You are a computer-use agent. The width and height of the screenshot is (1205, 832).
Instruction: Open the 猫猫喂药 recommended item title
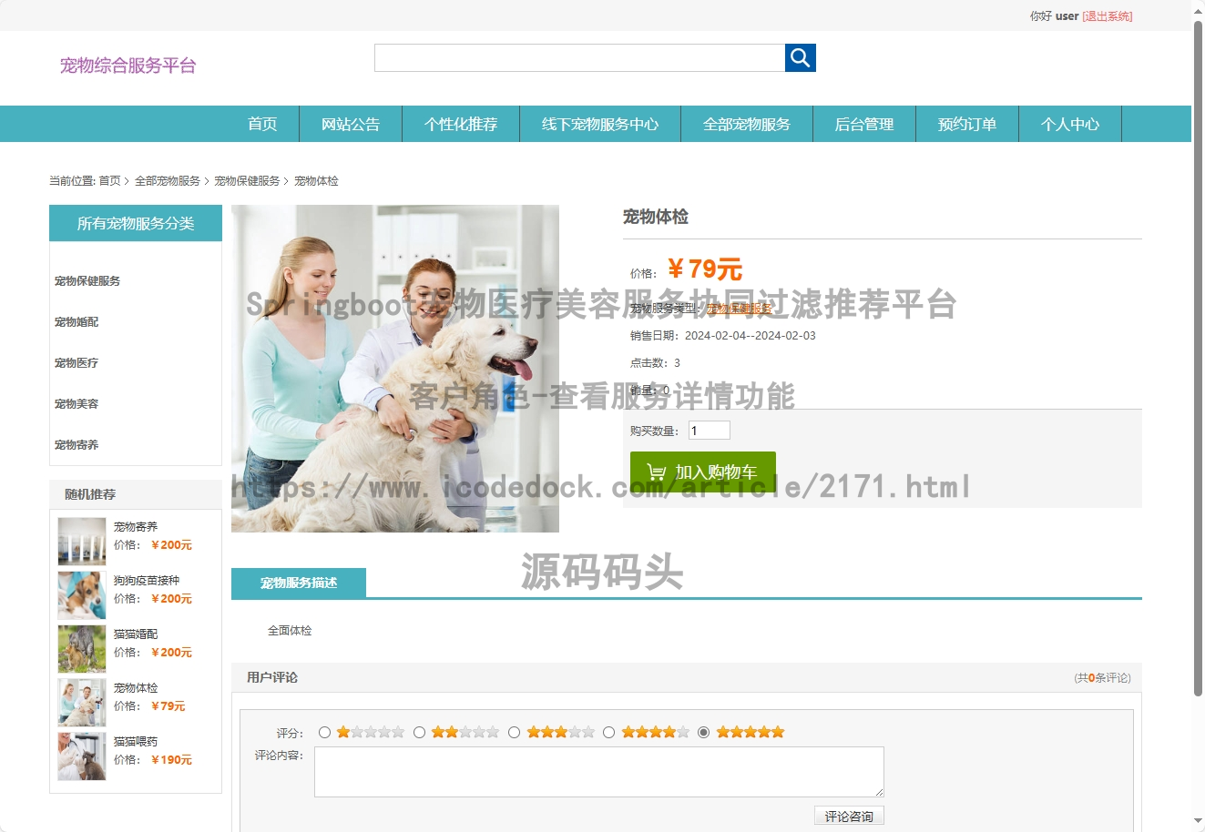(x=136, y=742)
